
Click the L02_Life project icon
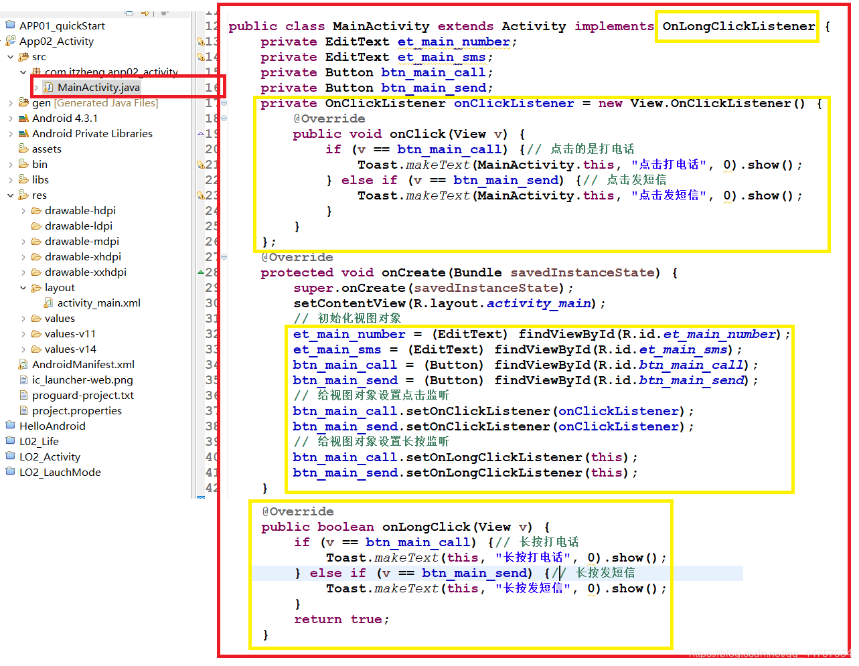click(10, 441)
